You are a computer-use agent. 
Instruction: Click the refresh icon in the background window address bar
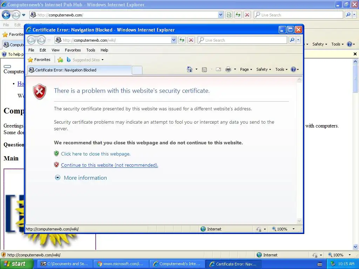[238, 15]
